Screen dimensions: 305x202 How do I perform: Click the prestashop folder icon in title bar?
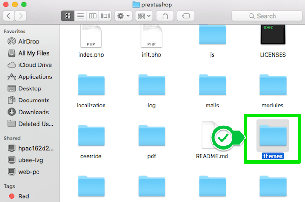click(136, 5)
